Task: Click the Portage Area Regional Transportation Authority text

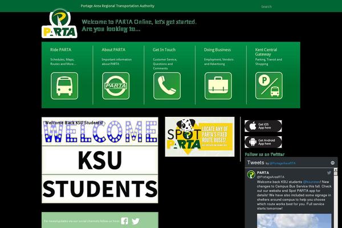Action: click(x=117, y=6)
